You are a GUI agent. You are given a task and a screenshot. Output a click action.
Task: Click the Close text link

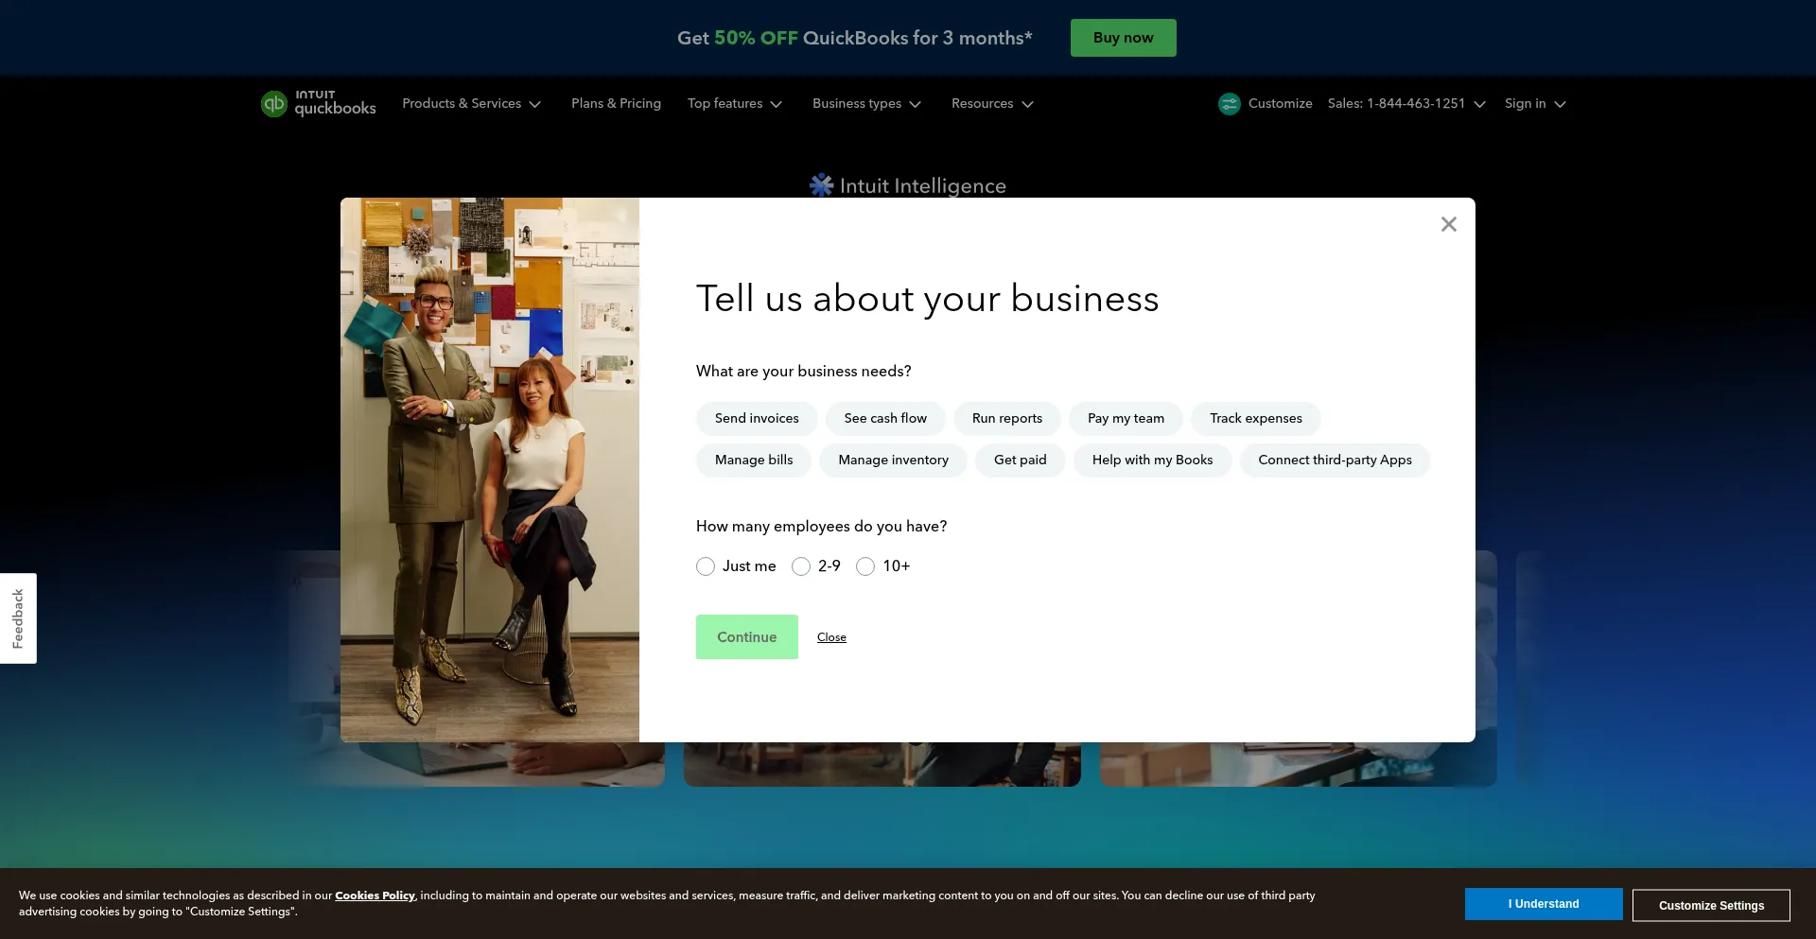pos(831,637)
